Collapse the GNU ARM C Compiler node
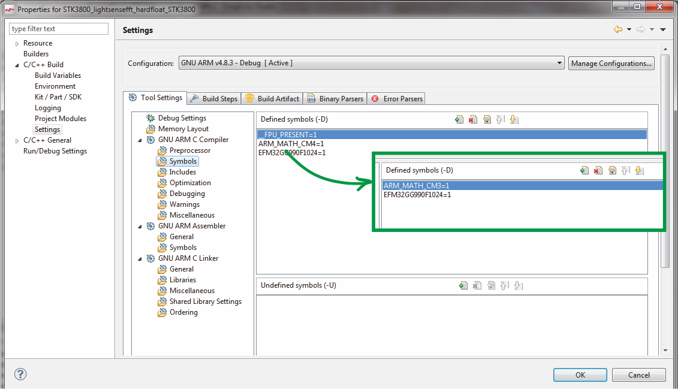The image size is (678, 389). 140,140
